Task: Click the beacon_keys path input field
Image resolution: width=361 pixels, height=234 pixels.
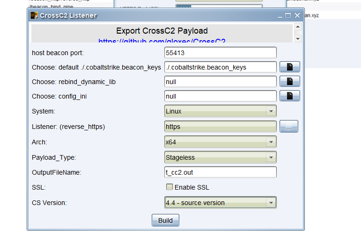Action: pos(221,67)
